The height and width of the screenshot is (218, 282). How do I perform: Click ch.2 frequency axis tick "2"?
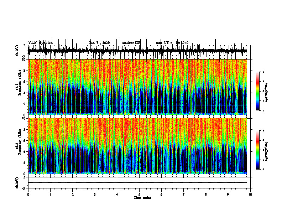[x=25, y=163]
